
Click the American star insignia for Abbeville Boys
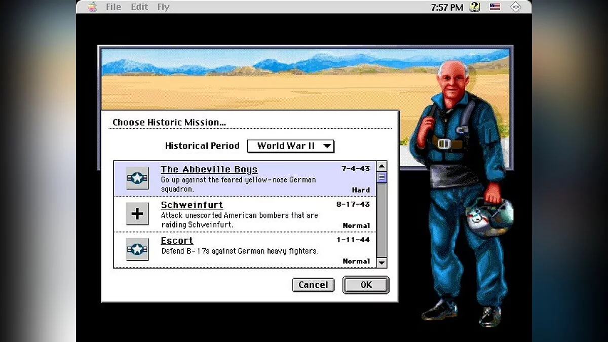(x=137, y=178)
